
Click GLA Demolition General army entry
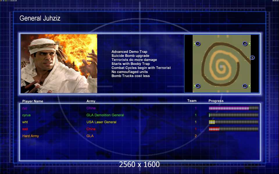(105, 115)
